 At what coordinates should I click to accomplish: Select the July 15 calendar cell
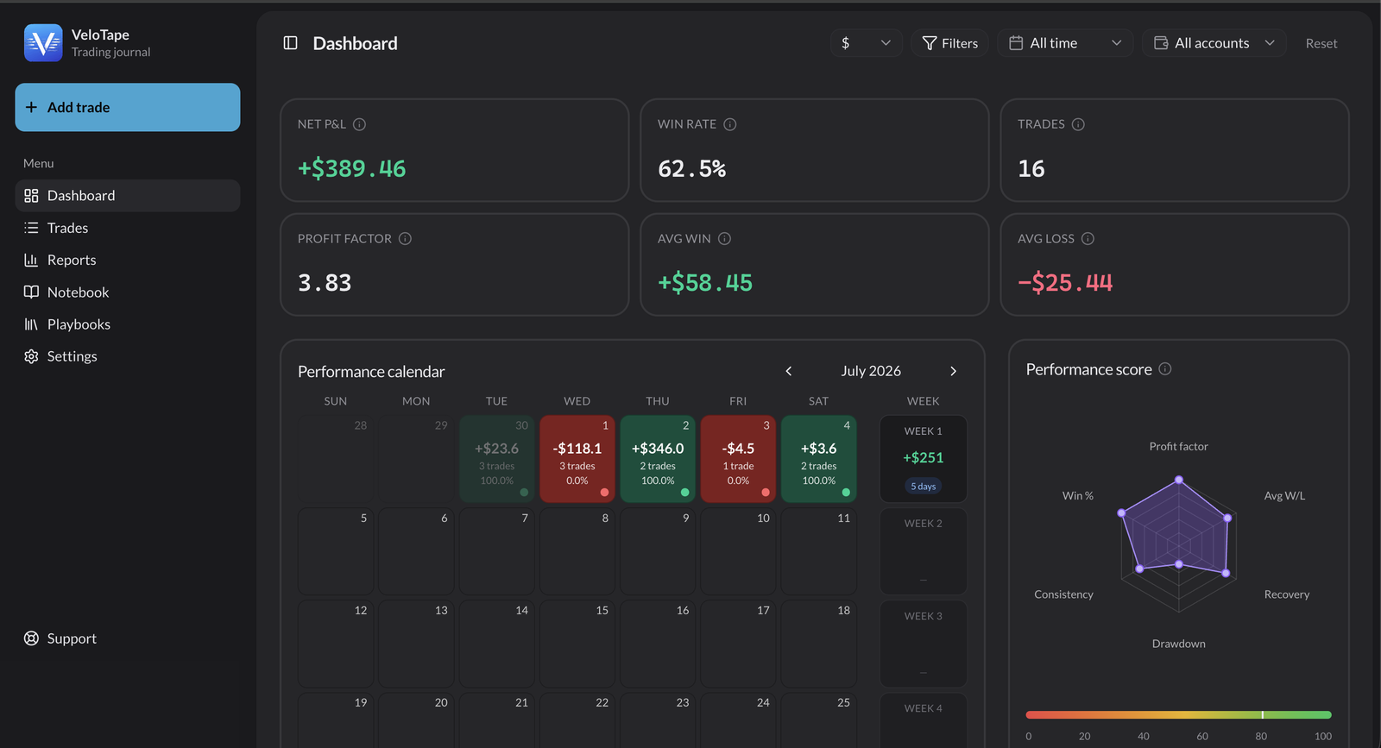tap(577, 644)
